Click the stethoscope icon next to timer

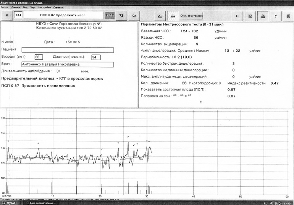pyautogui.click(x=121, y=16)
